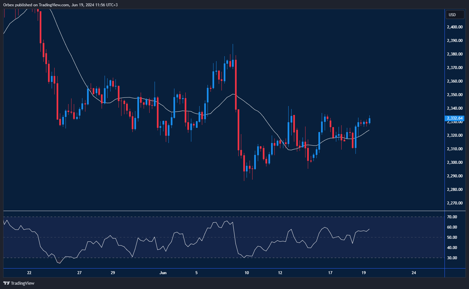Click date 17 on the time axis

[330, 273]
